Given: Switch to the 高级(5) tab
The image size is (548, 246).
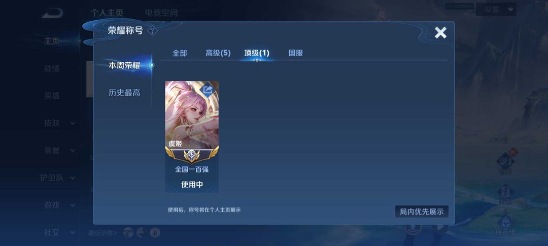Looking at the screenshot, I should [x=218, y=53].
